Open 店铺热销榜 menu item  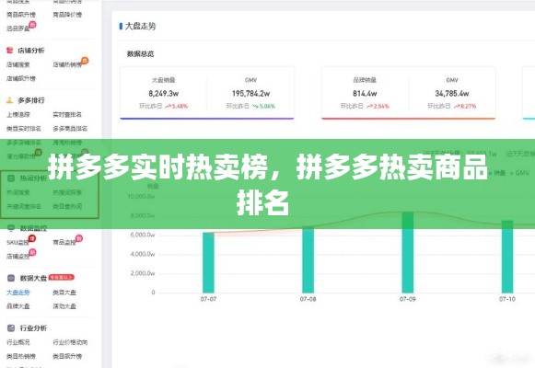tap(67, 64)
